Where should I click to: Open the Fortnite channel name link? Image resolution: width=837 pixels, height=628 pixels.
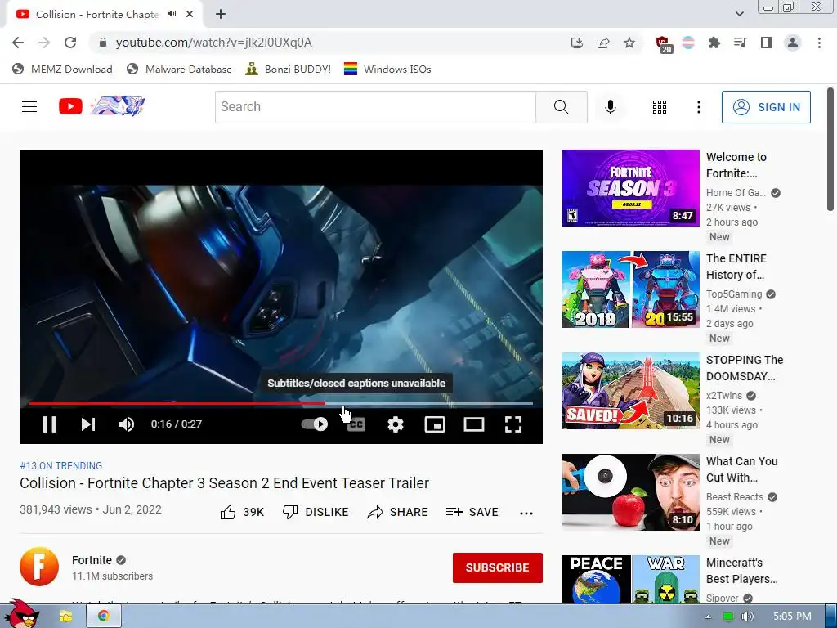click(92, 560)
